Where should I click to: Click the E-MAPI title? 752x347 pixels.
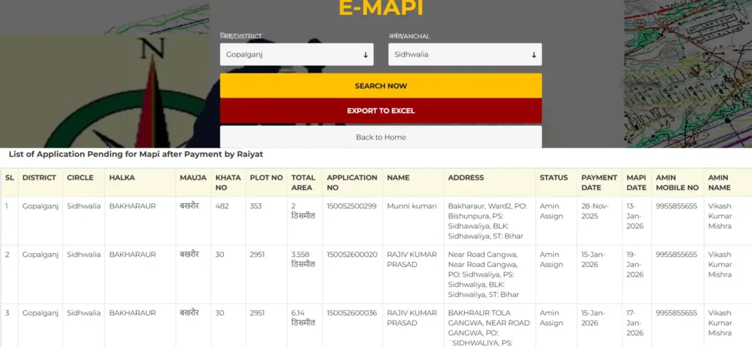click(x=381, y=8)
